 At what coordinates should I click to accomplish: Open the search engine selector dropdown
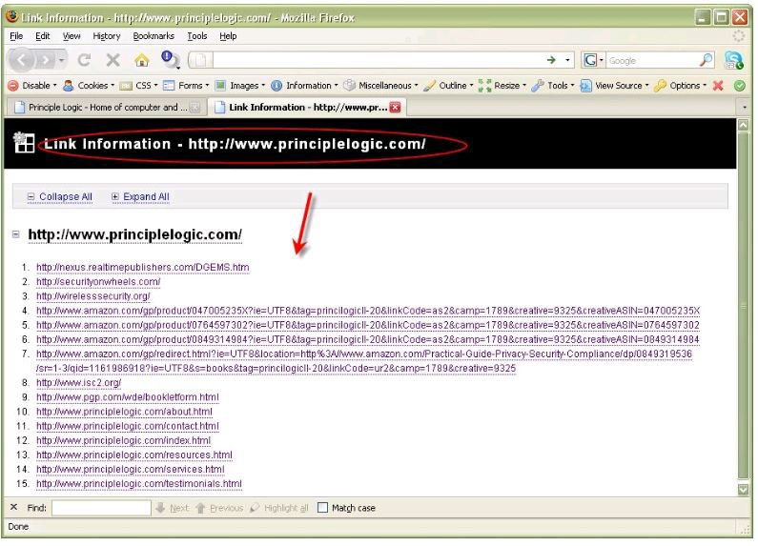(593, 60)
